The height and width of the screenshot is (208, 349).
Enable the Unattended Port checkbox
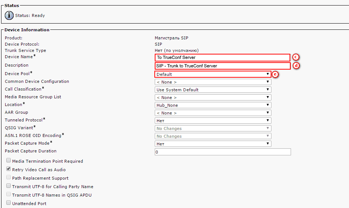(x=8, y=202)
